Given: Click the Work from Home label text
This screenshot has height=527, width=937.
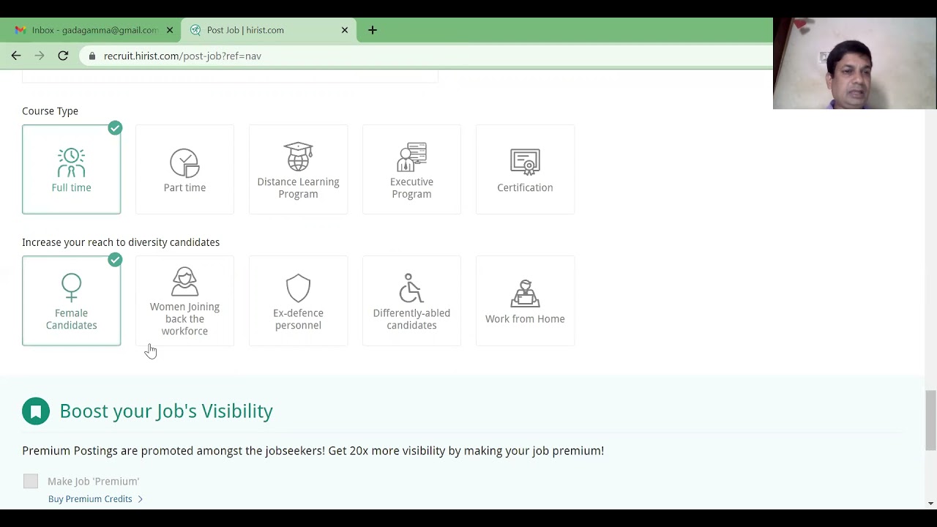Looking at the screenshot, I should pyautogui.click(x=525, y=319).
